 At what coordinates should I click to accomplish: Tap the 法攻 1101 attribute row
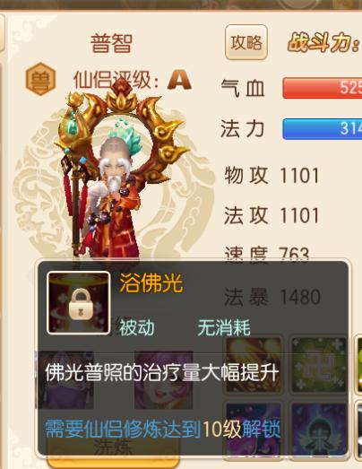(271, 215)
